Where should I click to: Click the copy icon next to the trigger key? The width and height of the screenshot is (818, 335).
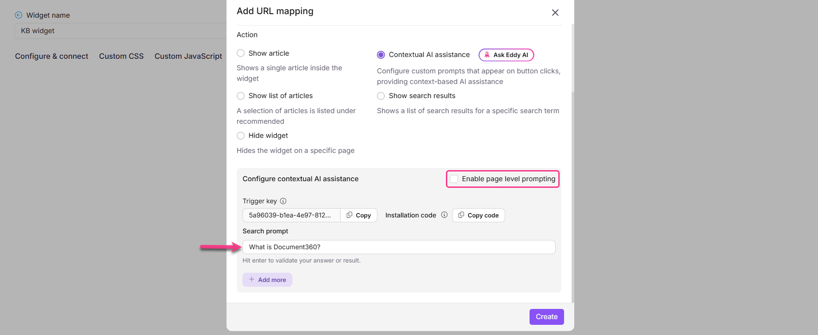[349, 215]
